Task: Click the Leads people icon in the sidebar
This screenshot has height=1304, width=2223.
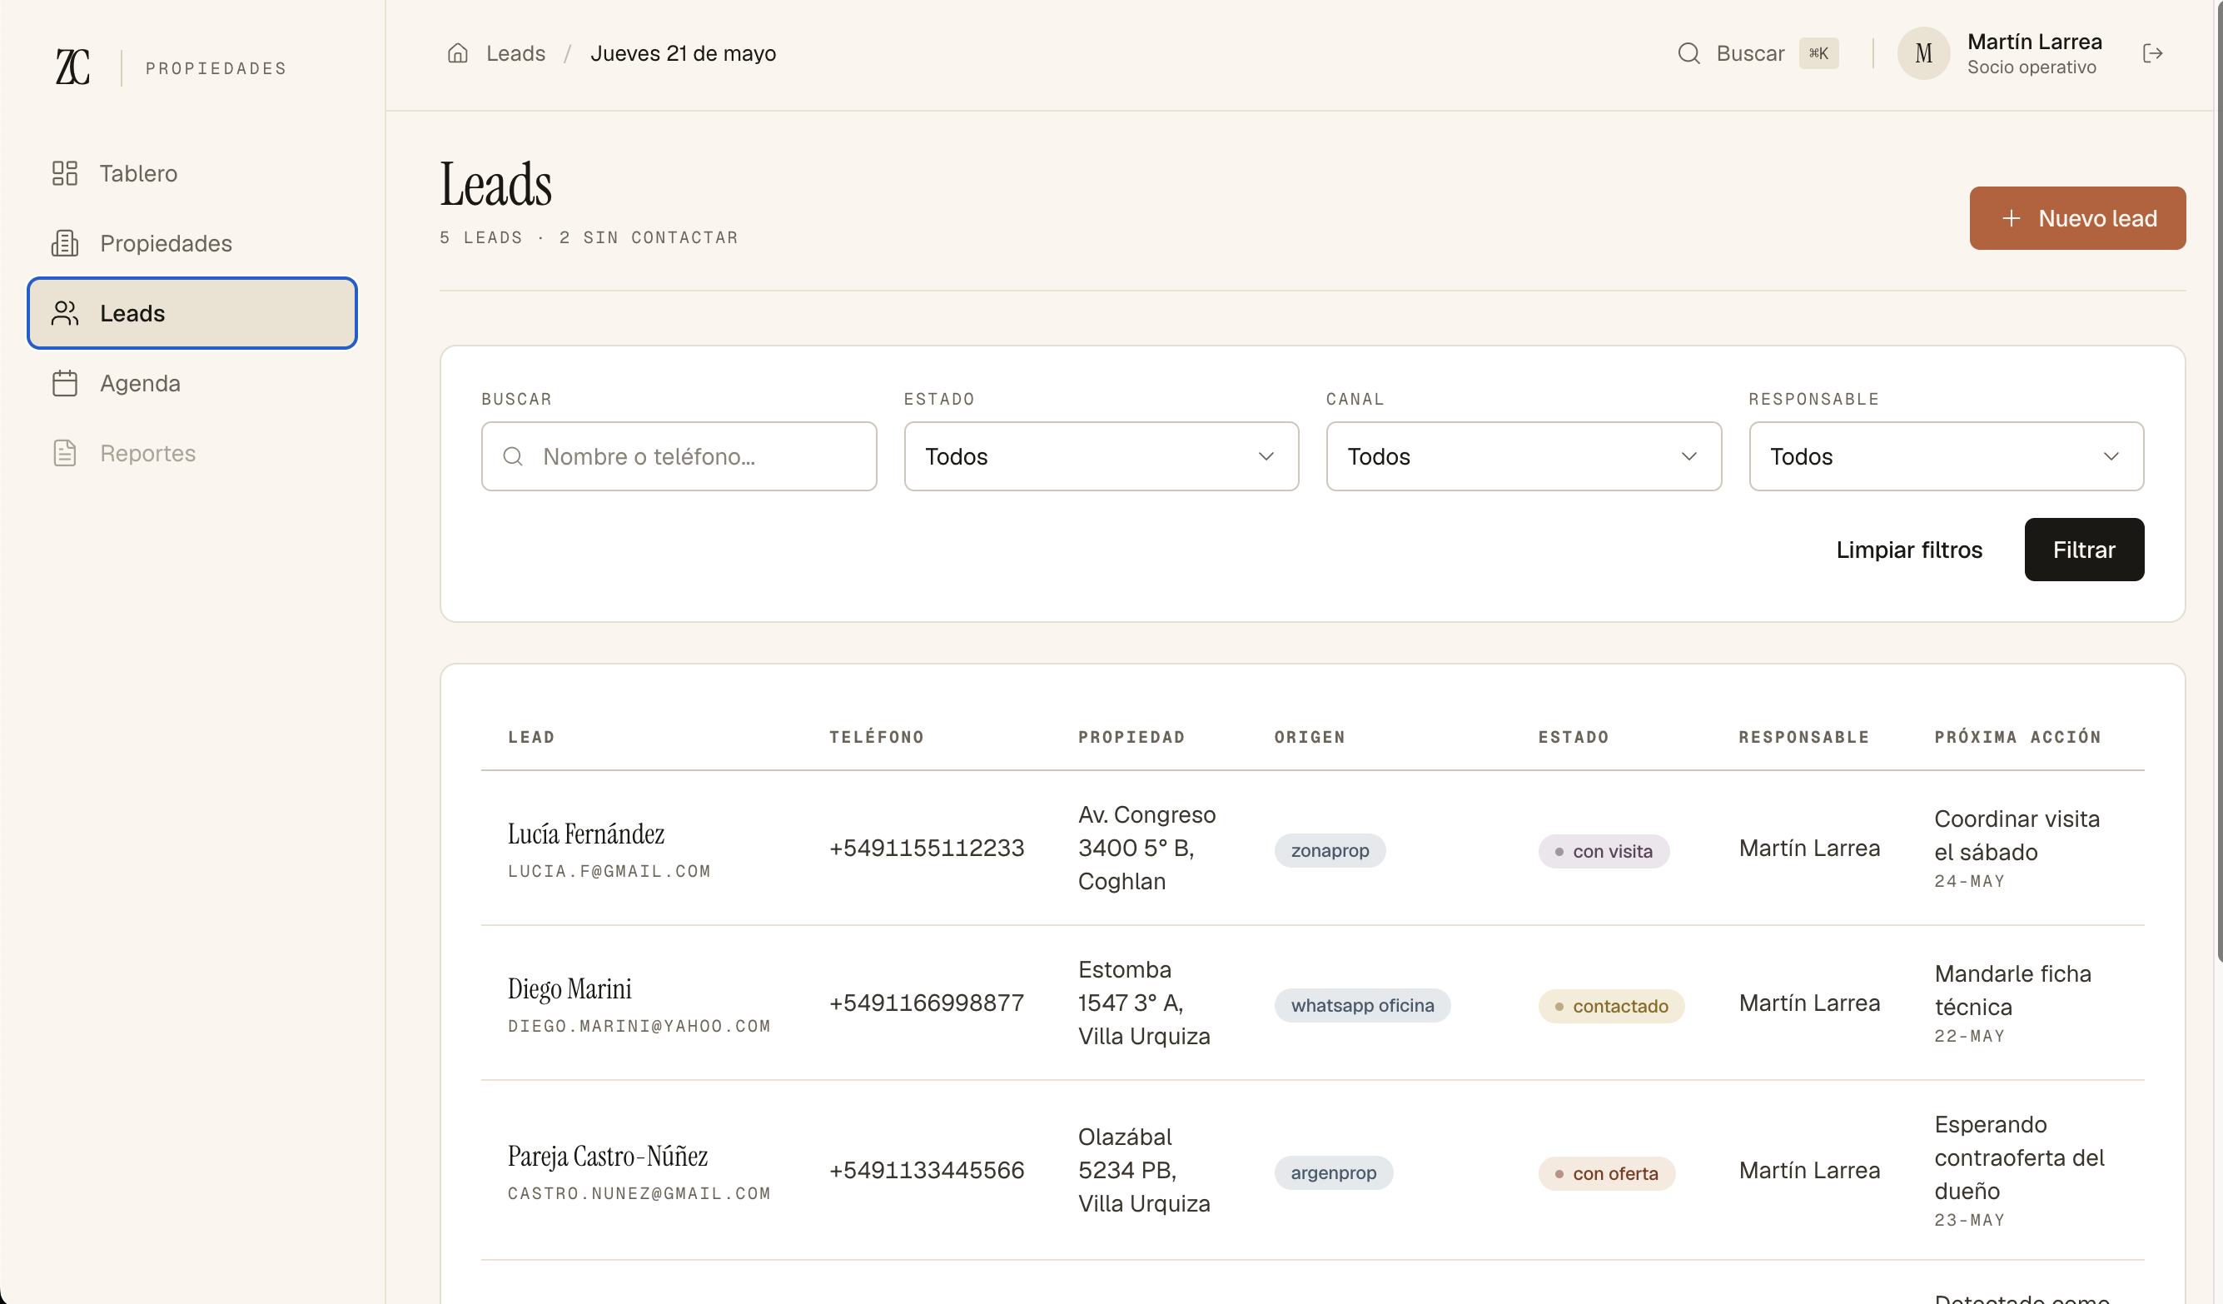Action: 64,313
